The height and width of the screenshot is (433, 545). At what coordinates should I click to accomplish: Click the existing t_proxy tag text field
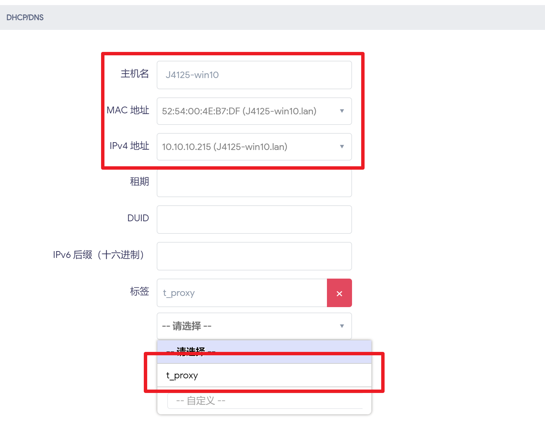point(242,293)
